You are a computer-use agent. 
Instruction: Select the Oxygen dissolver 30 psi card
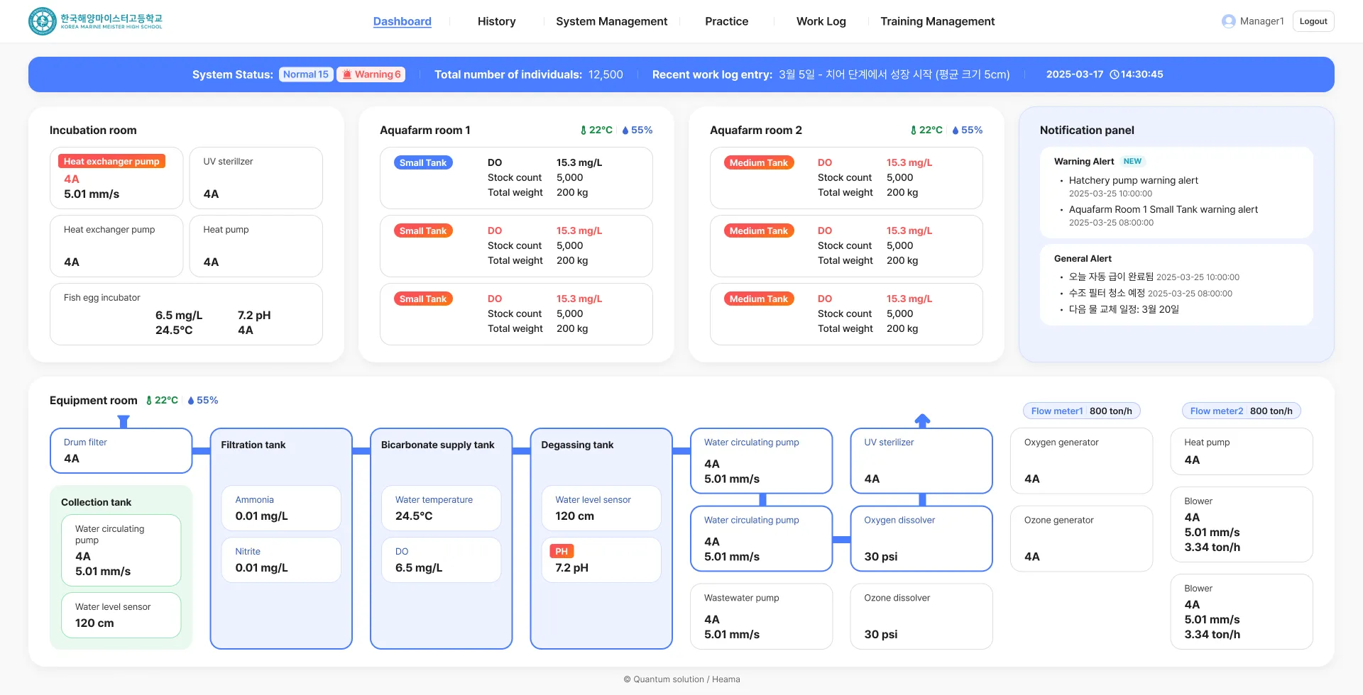pyautogui.click(x=921, y=538)
